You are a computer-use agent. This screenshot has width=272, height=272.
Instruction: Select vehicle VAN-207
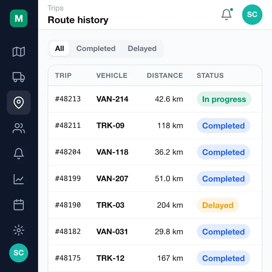(x=113, y=179)
